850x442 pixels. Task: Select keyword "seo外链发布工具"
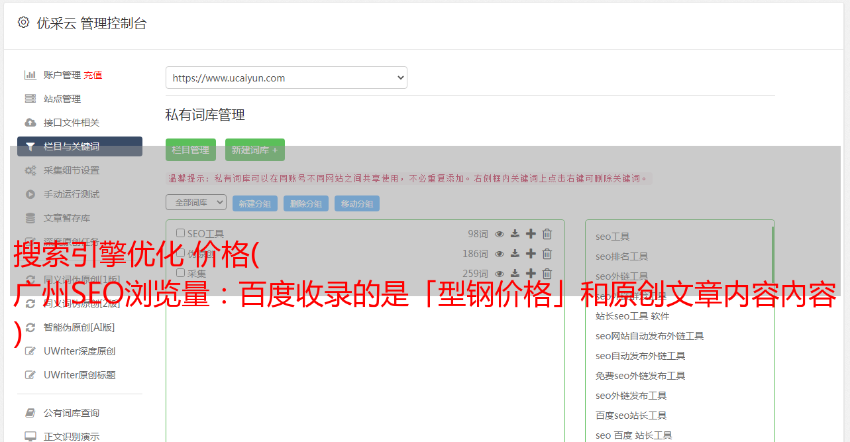631,396
